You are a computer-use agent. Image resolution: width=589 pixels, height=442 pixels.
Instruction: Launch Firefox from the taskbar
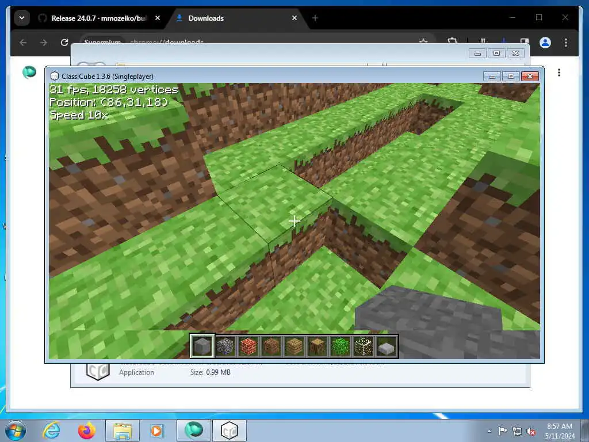pyautogui.click(x=86, y=430)
